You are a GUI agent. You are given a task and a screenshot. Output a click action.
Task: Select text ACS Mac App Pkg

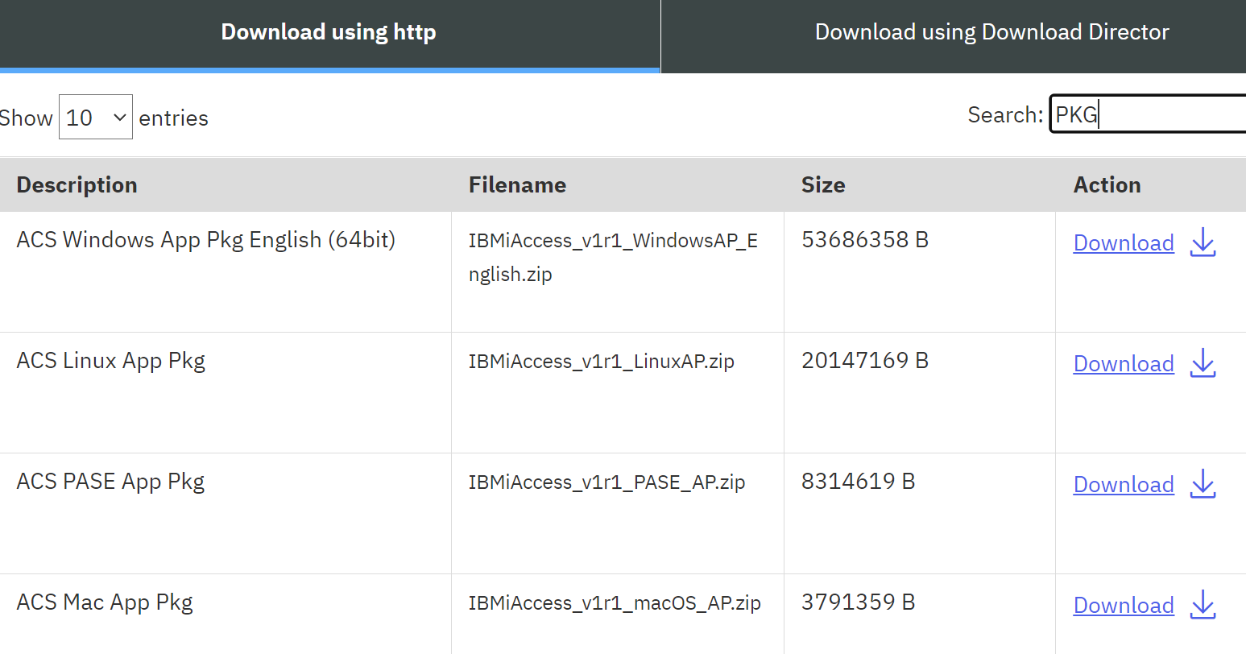click(x=105, y=602)
